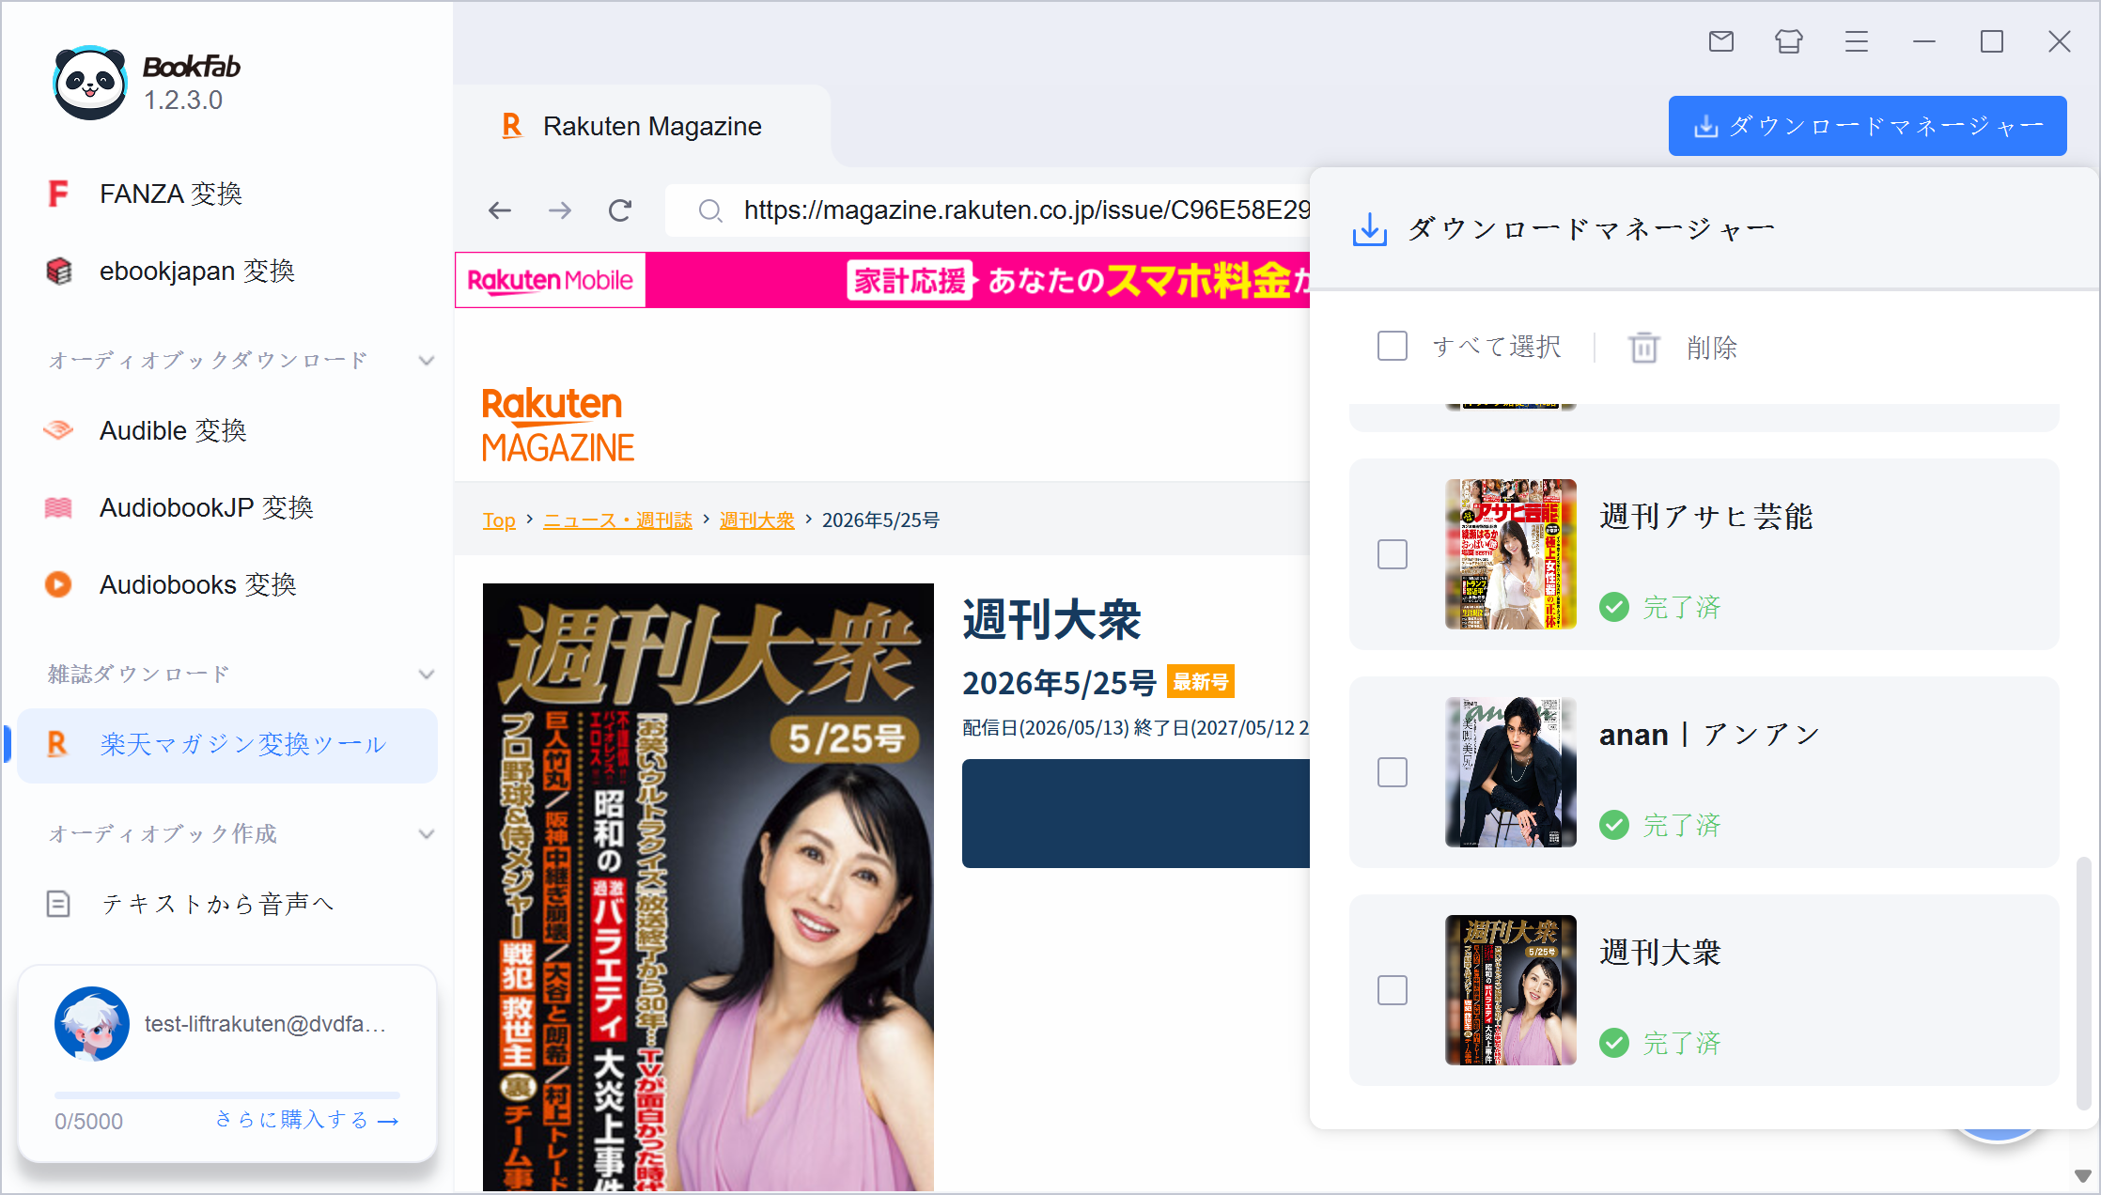Click the anan cover thumbnail
2101x1195 pixels.
point(1511,772)
